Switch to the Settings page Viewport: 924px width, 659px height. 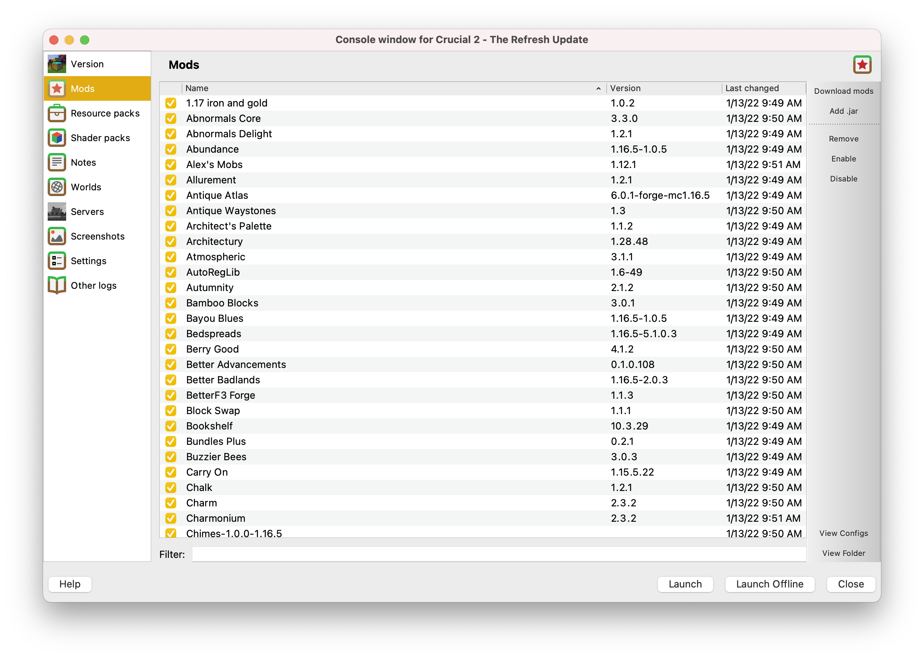(88, 261)
